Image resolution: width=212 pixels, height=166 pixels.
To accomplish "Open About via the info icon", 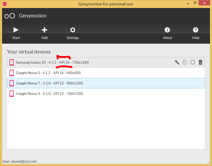I will [167, 30].
